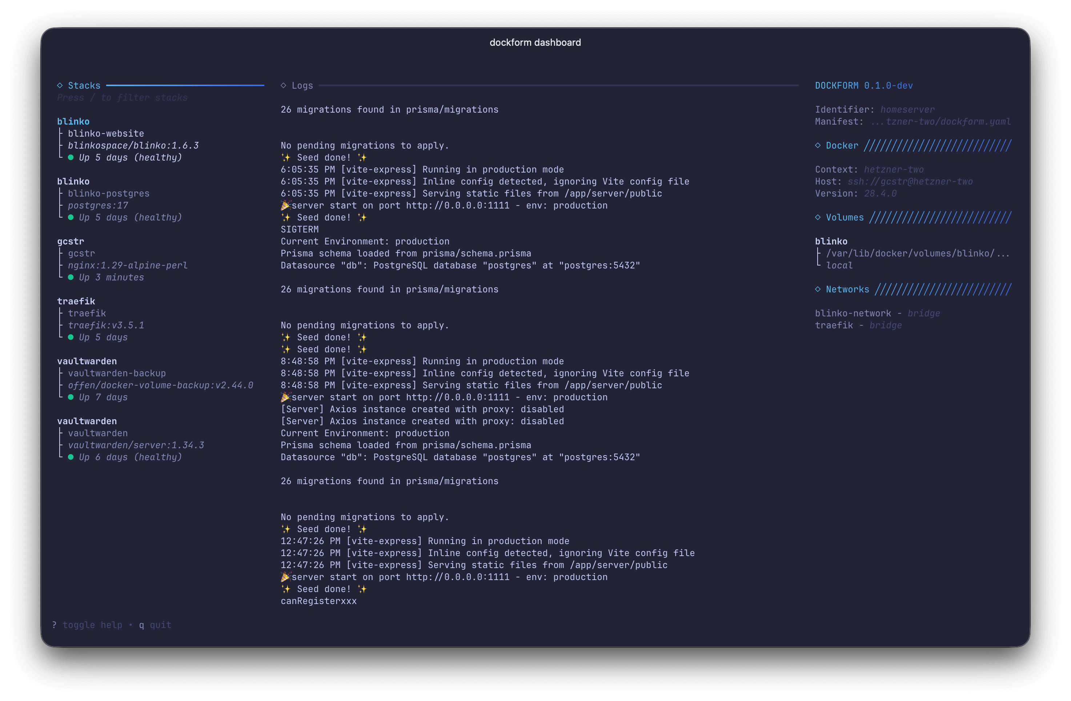Image resolution: width=1071 pixels, height=701 pixels.
Task: Click the blinko-network bridge entry
Action: click(877, 313)
